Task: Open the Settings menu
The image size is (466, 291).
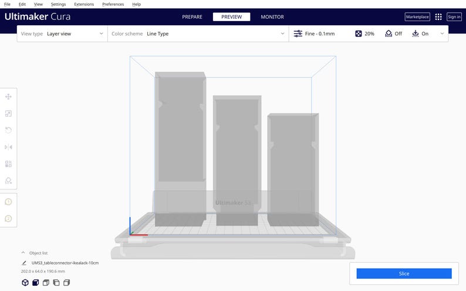Action: 58,4
